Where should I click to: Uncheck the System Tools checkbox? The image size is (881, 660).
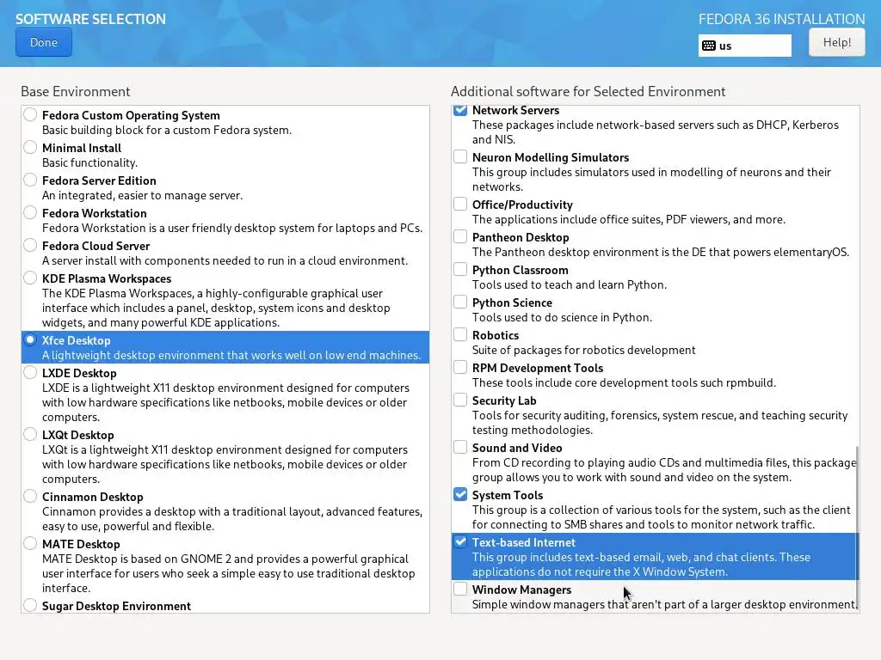point(460,494)
